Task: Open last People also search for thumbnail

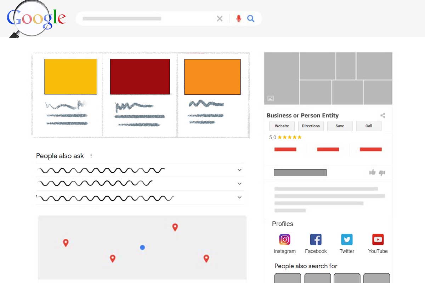Action: coord(377,278)
